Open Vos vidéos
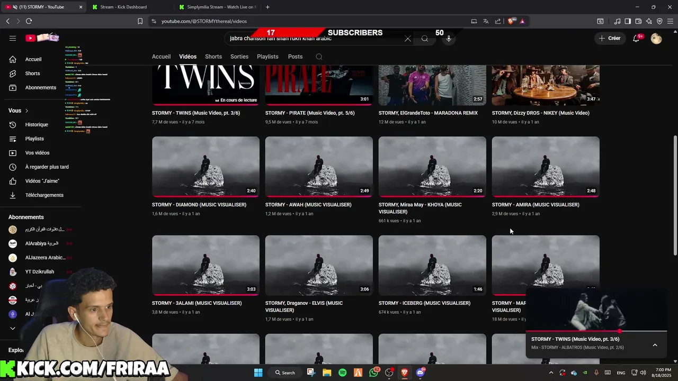The image size is (678, 381). [37, 153]
